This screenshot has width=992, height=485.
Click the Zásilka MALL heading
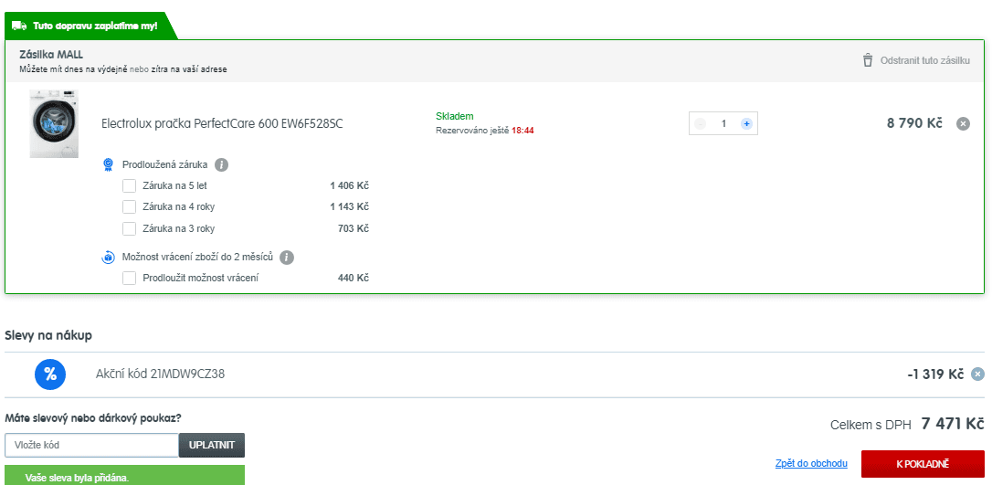tap(51, 55)
